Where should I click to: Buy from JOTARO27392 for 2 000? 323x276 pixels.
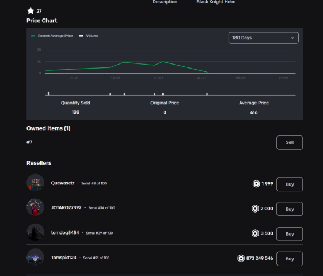coord(290,209)
